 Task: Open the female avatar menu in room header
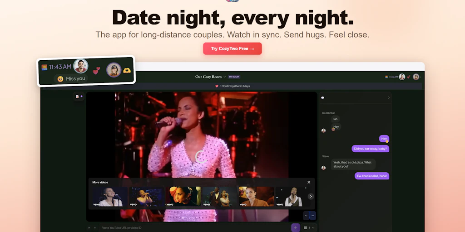click(x=416, y=77)
